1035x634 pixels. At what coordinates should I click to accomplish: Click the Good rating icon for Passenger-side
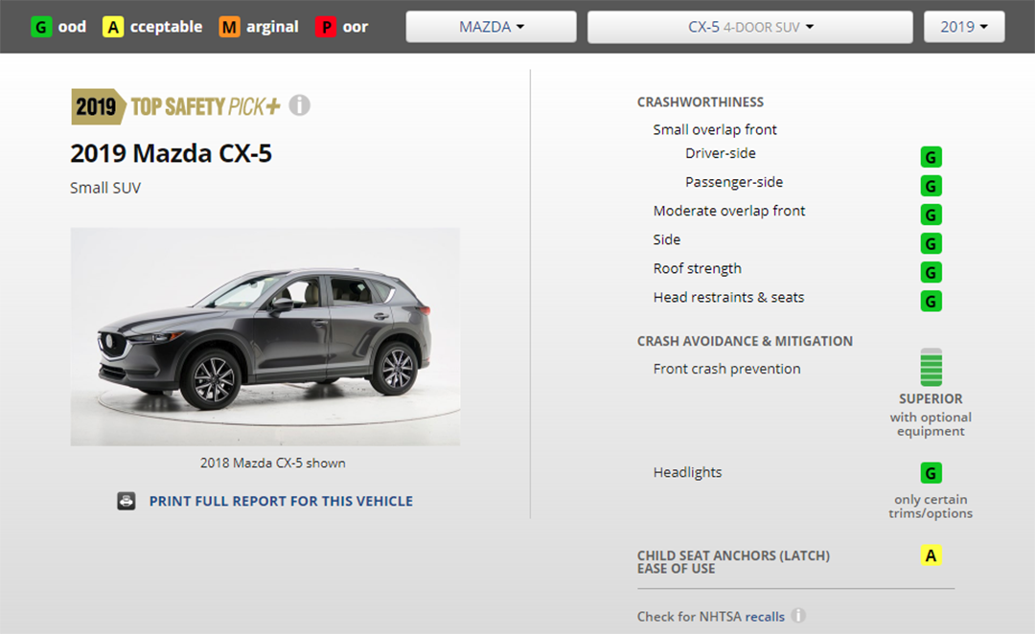931,186
